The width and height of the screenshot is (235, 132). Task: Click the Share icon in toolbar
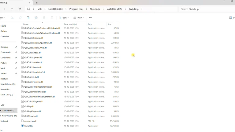(x=44, y=18)
